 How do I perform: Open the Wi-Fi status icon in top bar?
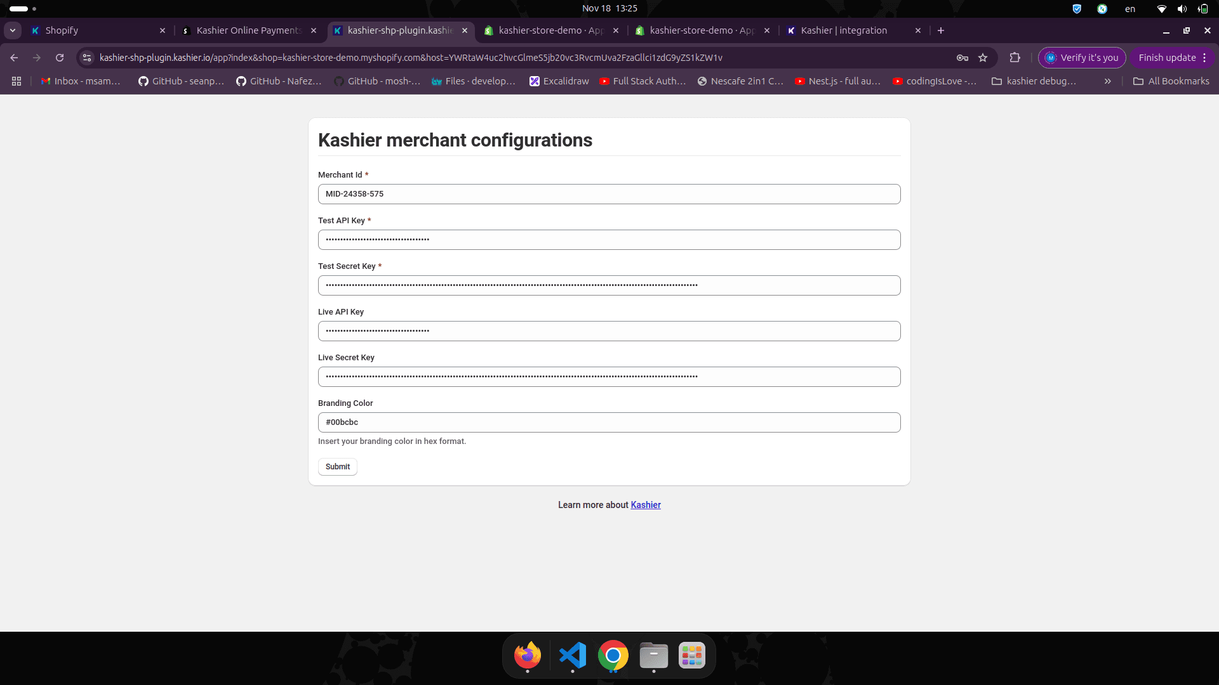click(x=1161, y=9)
